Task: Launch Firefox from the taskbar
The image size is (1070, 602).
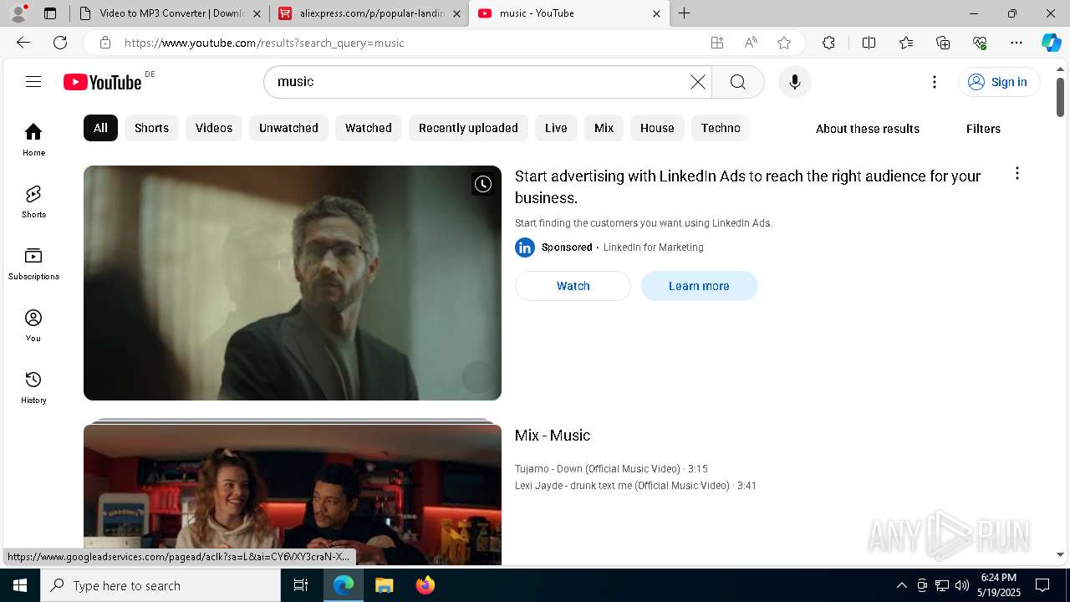Action: (x=425, y=585)
